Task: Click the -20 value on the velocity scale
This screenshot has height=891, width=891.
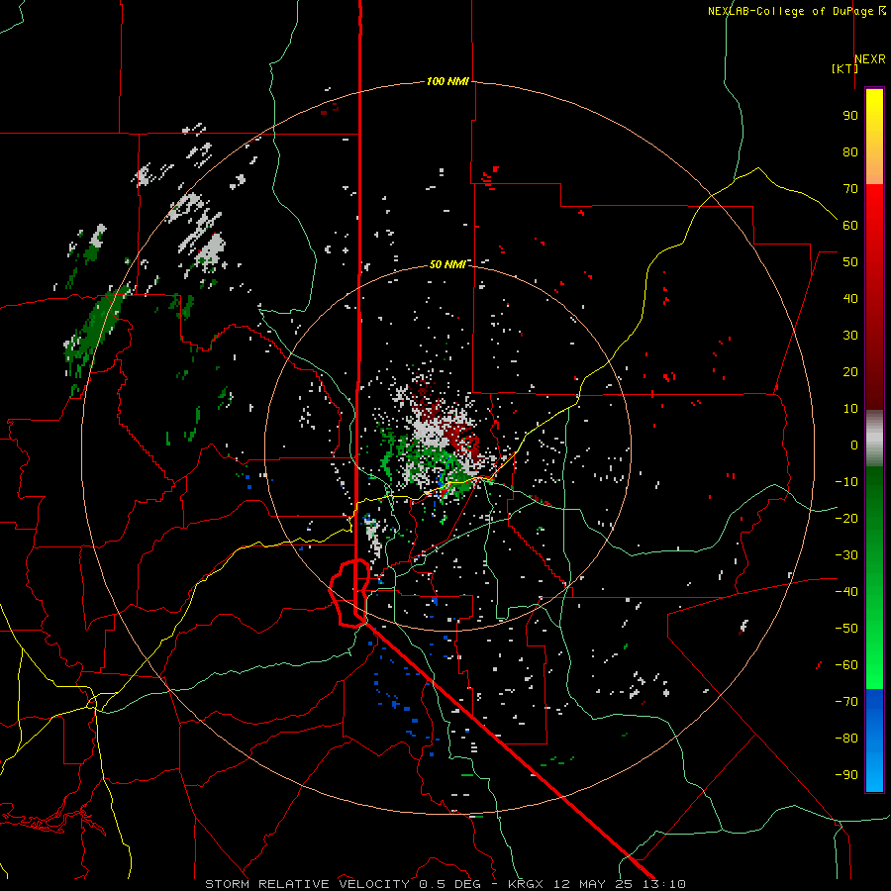Action: (x=846, y=519)
